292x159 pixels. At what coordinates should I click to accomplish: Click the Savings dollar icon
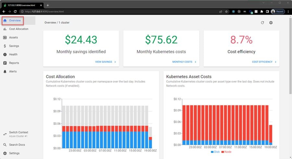[x=5, y=46]
